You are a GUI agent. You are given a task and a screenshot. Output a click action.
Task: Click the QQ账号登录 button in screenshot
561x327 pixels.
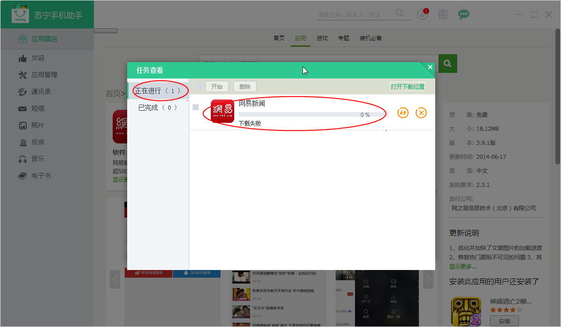pyautogui.click(x=197, y=273)
